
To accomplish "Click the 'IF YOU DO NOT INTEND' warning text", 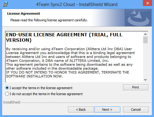I will pos(67,74).
